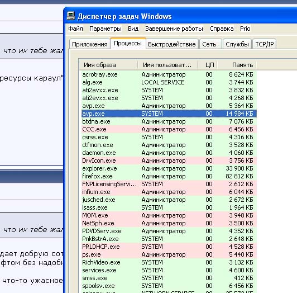Select the highlighted avp.exe SYSTEM row
Image resolution: width=297 pixels, height=293 pixels.
(x=169, y=114)
